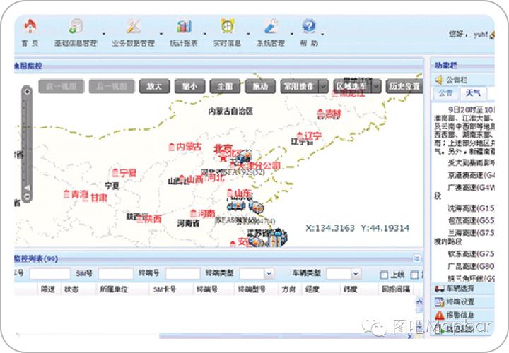Switch to the 天气 tab
The width and height of the screenshot is (509, 353).
(473, 93)
